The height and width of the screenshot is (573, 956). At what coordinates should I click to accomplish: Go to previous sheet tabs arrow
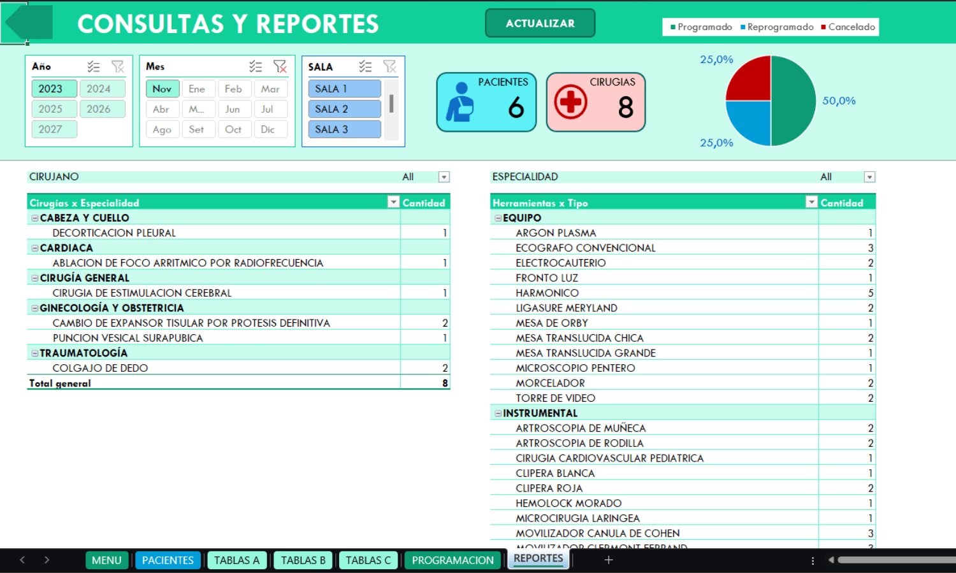22,560
